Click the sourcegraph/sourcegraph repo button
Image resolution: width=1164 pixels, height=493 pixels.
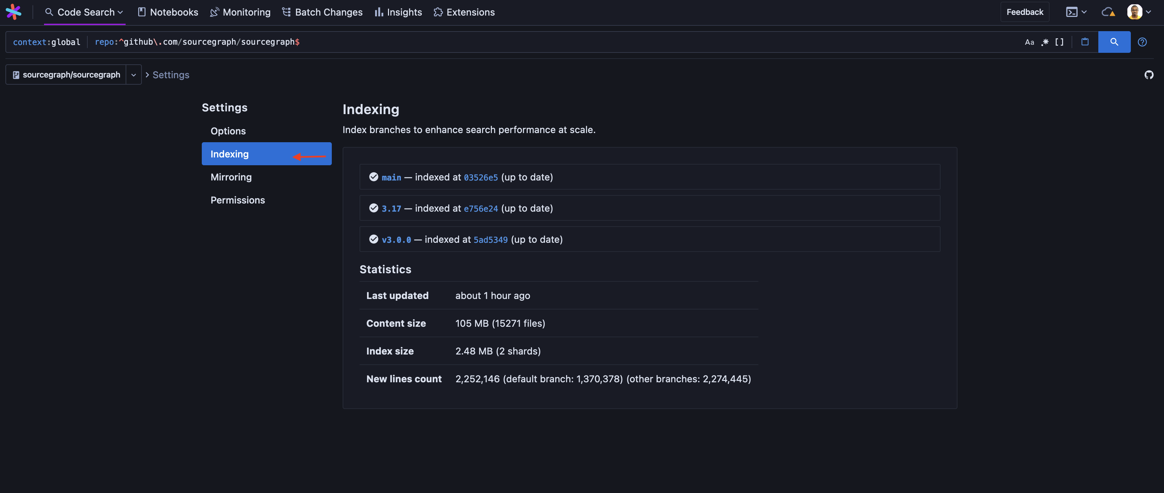point(66,74)
